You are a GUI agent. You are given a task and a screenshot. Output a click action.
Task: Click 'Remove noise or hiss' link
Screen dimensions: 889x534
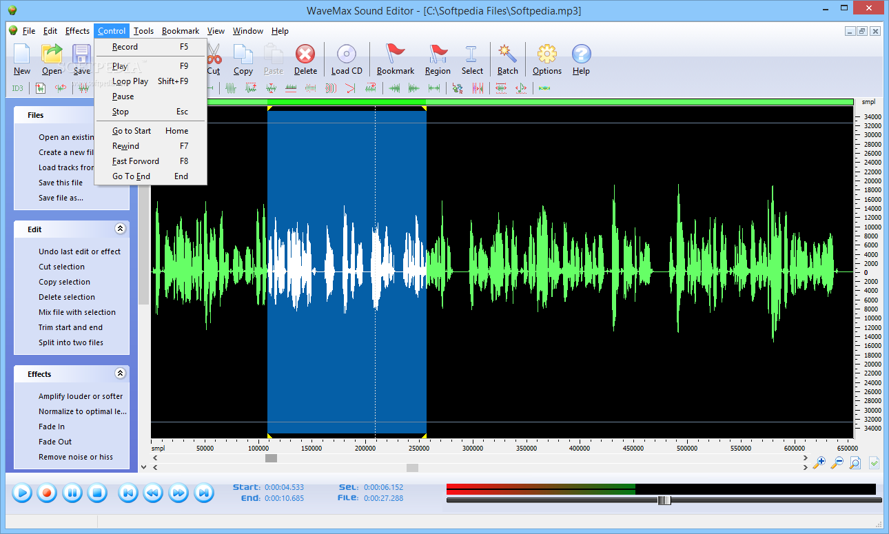coord(76,457)
